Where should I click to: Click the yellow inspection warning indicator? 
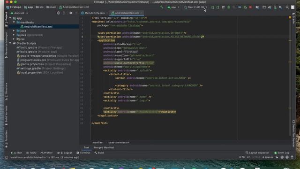(x=290, y=17)
